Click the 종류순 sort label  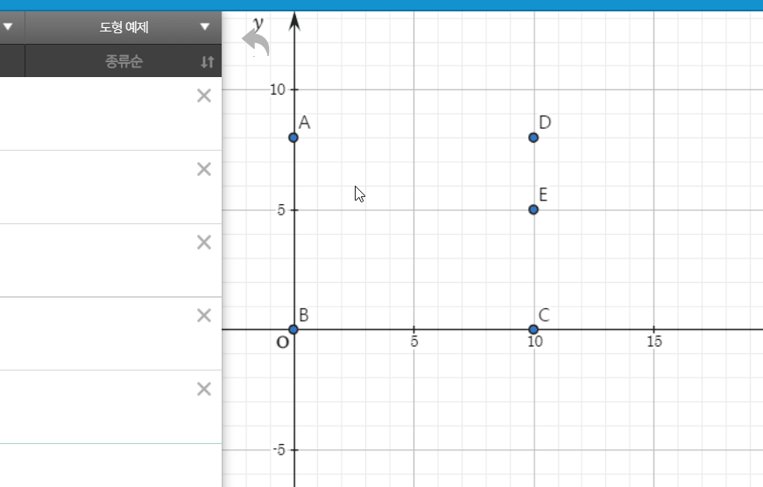(124, 61)
